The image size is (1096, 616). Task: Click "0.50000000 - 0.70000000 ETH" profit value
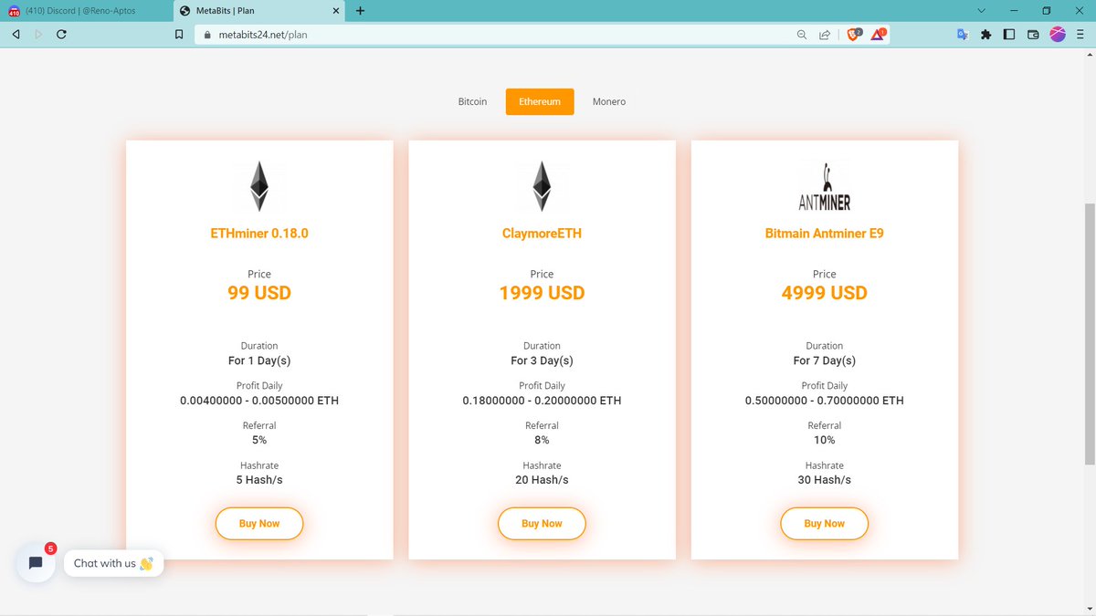click(x=824, y=401)
